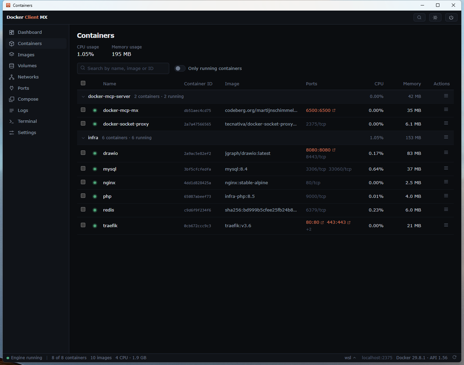The width and height of the screenshot is (464, 365).
Task: Go to Volumes label in sidebar
Action: tap(27, 66)
